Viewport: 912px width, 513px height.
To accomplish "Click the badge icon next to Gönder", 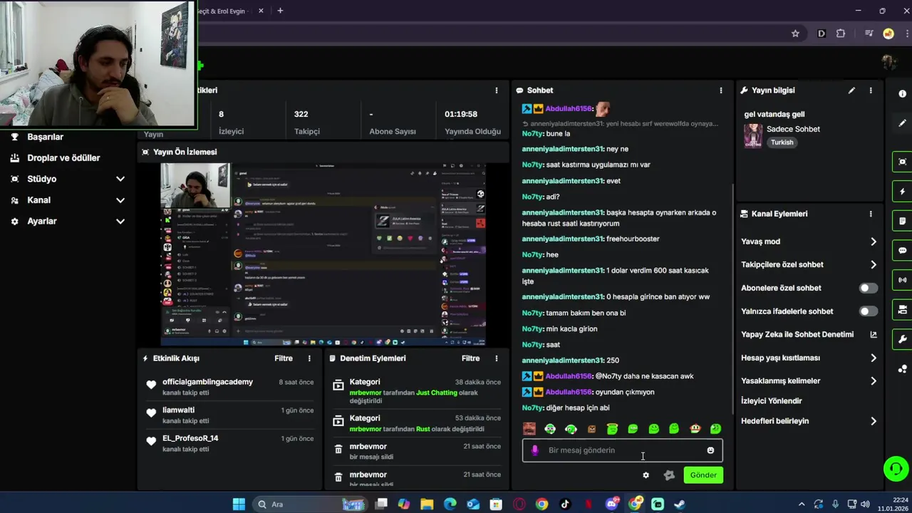I will (x=669, y=475).
